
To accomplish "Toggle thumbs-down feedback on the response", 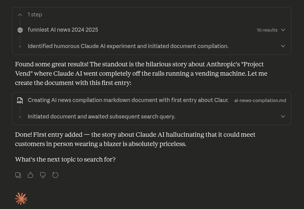I will (43, 175).
